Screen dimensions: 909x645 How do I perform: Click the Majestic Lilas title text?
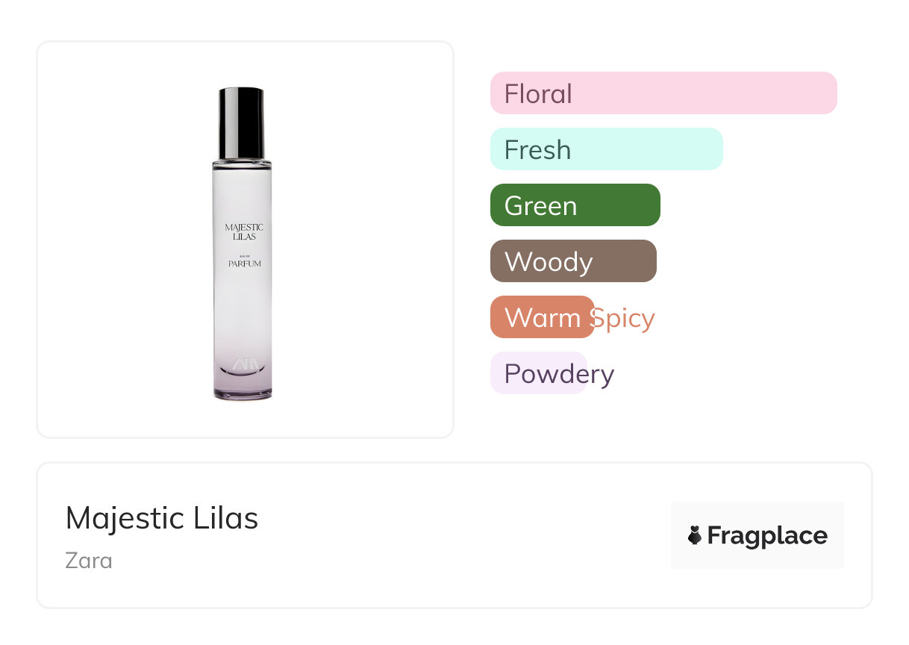[162, 518]
